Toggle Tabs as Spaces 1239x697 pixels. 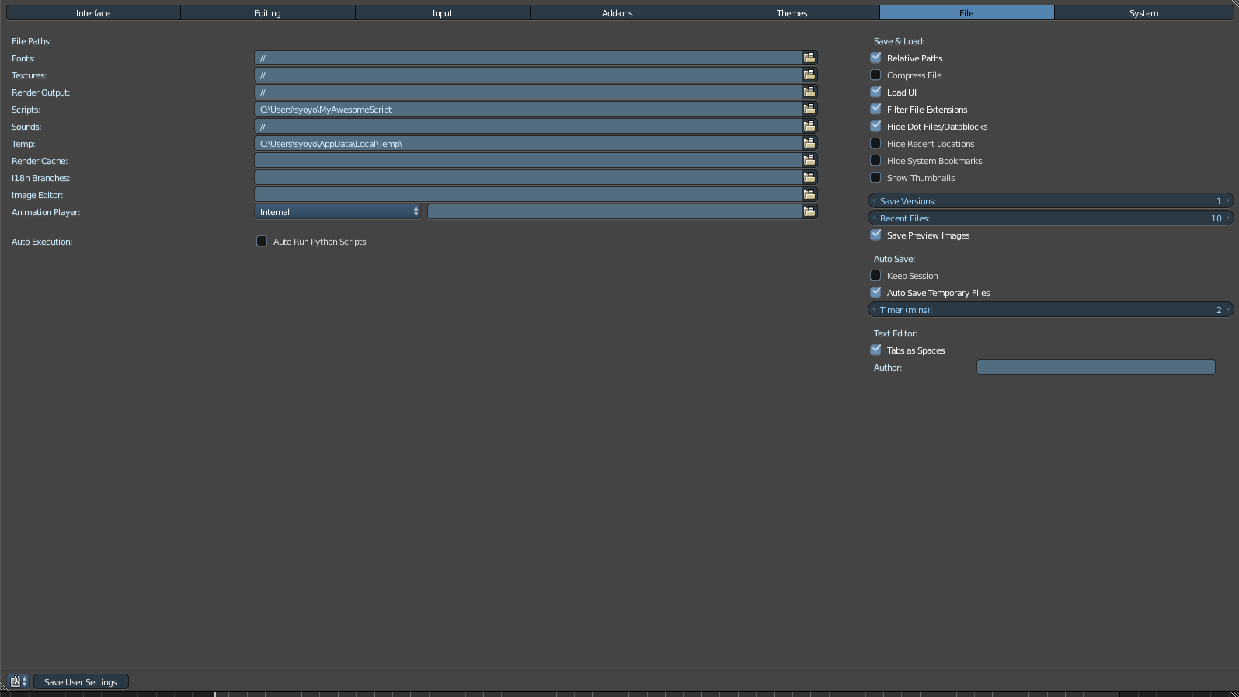pyautogui.click(x=876, y=350)
